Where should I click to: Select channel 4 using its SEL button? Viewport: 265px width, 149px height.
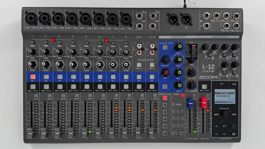pos(73,77)
